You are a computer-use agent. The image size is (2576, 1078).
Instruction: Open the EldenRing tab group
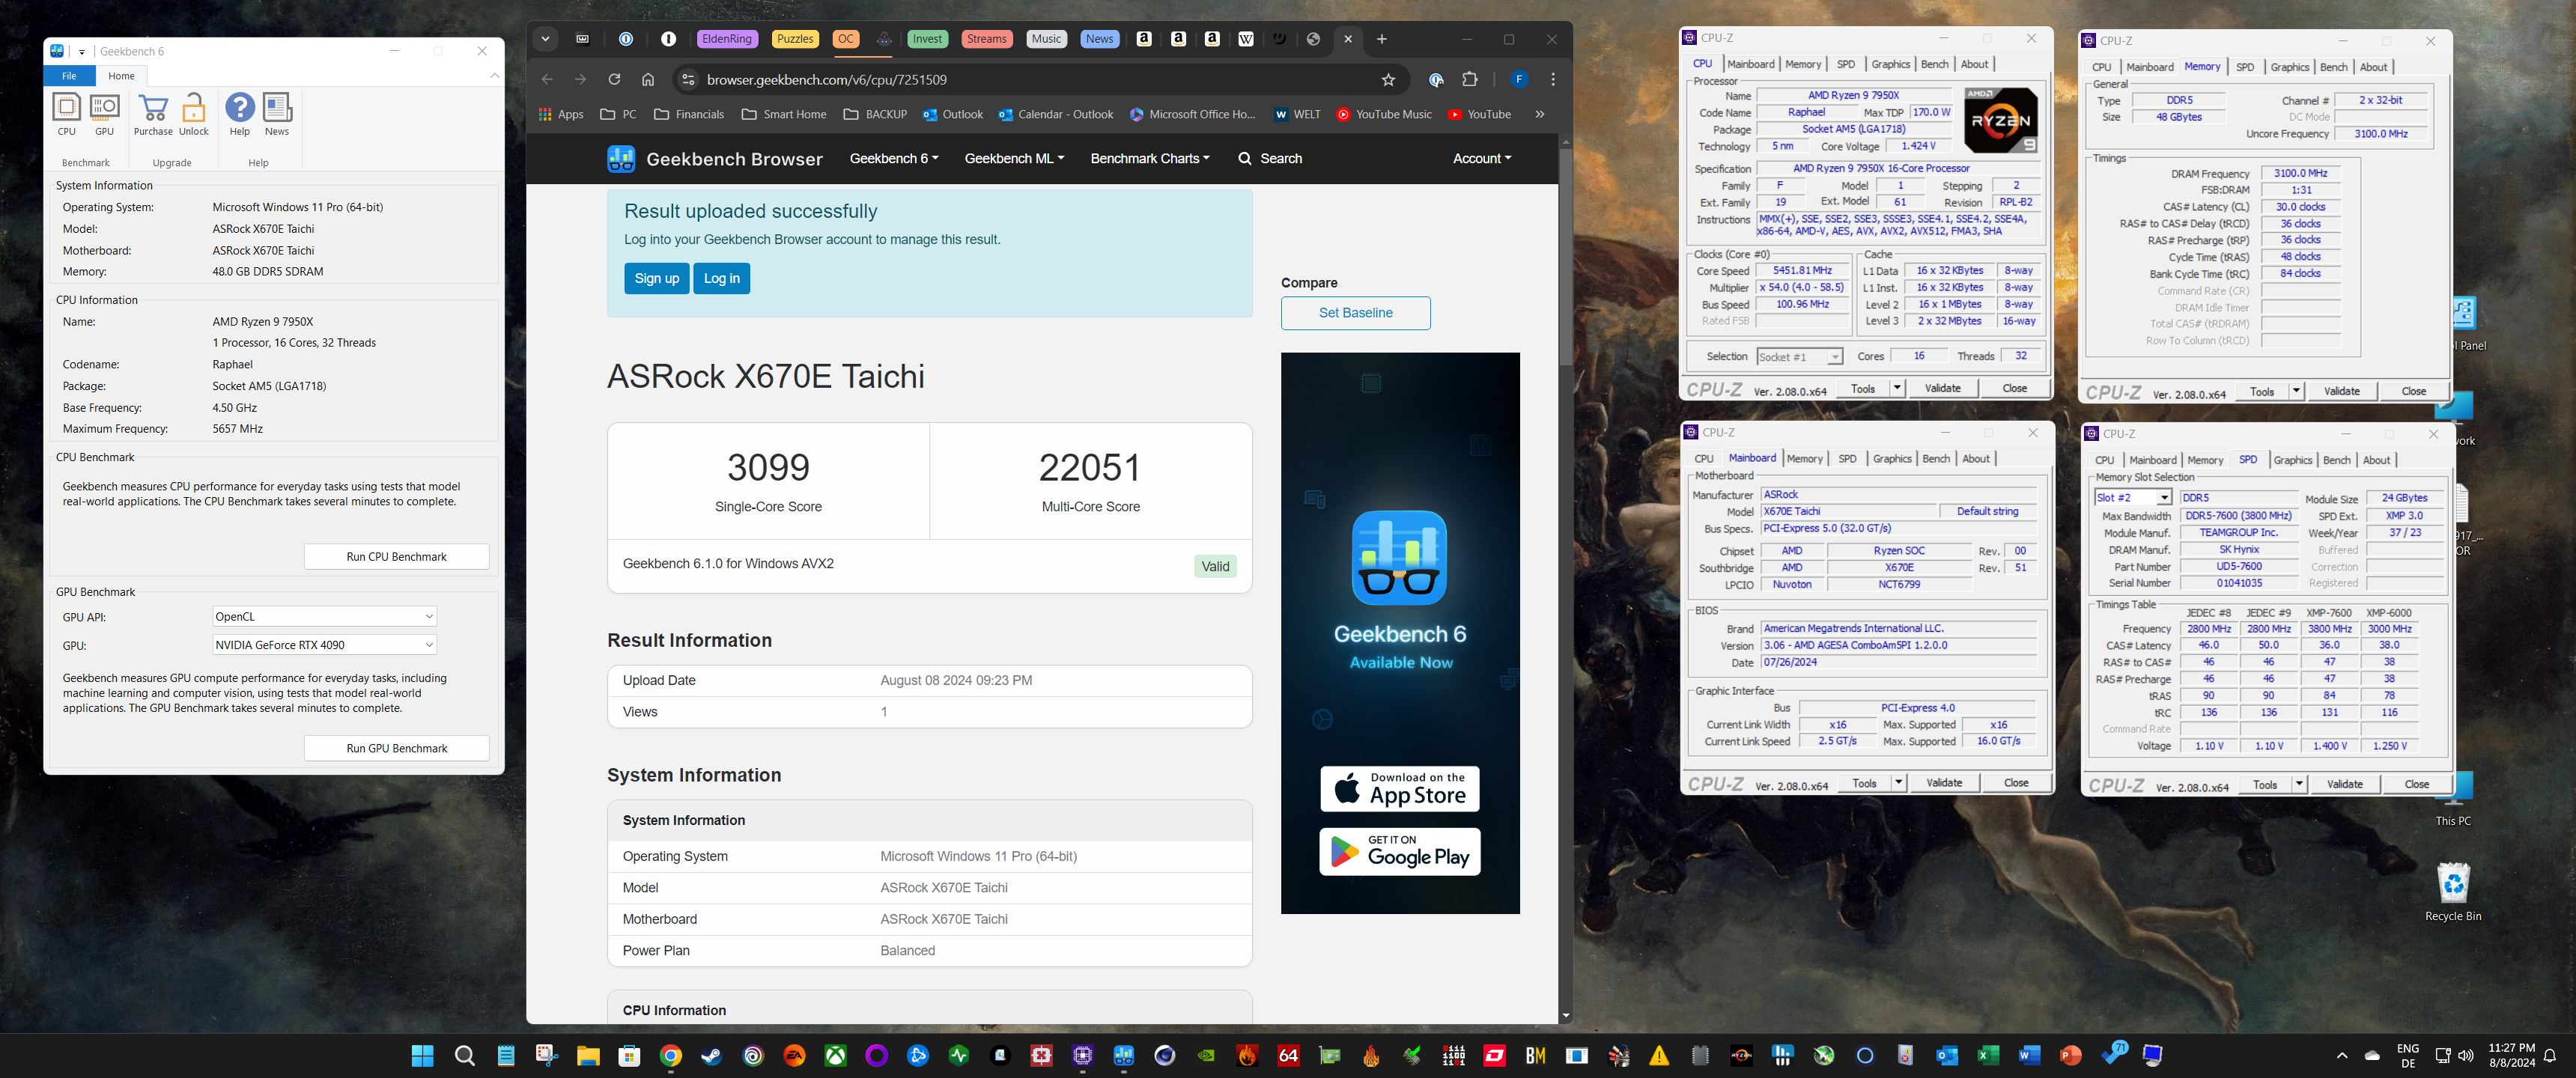[727, 39]
